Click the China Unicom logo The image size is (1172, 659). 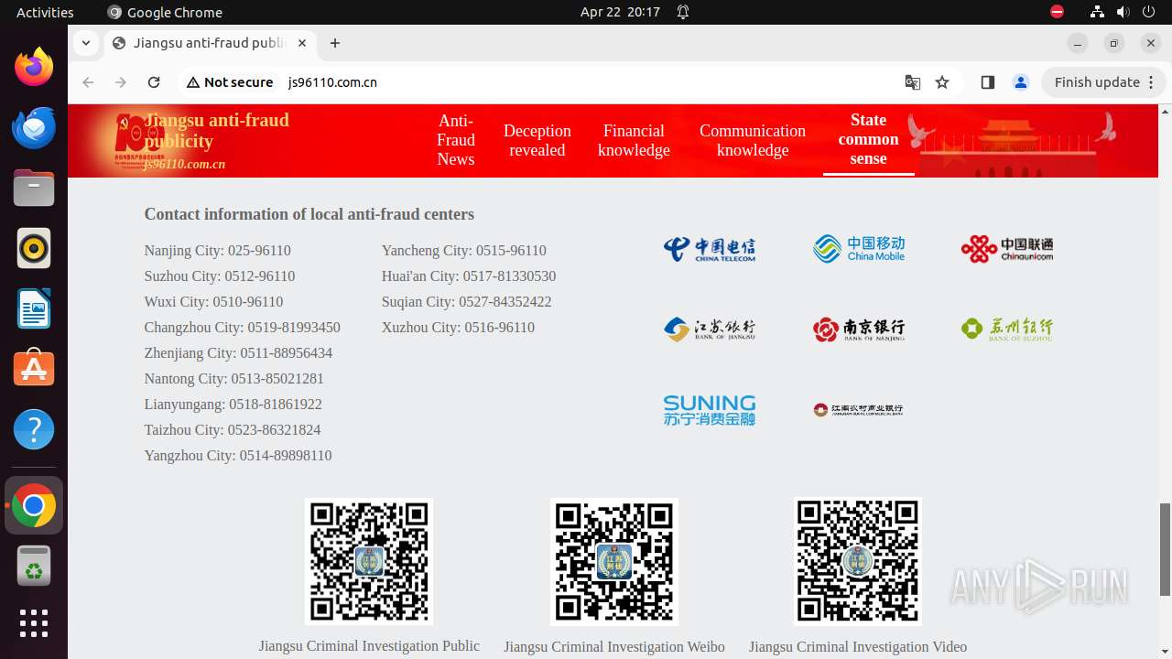coord(1007,249)
